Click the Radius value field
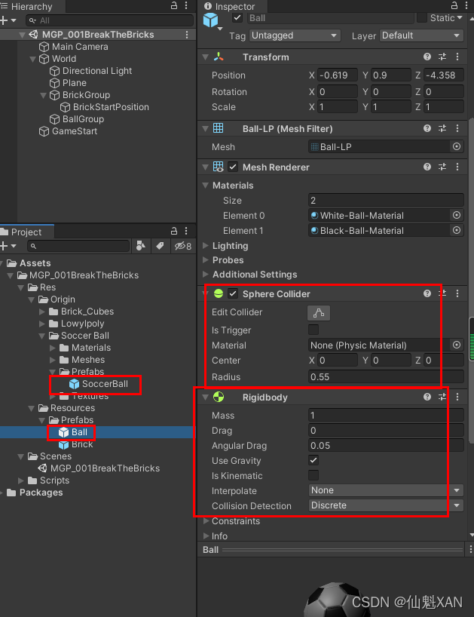474x617 pixels. click(386, 376)
